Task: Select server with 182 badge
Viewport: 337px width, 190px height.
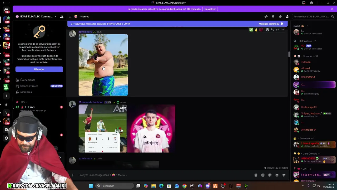Action: coord(6,79)
